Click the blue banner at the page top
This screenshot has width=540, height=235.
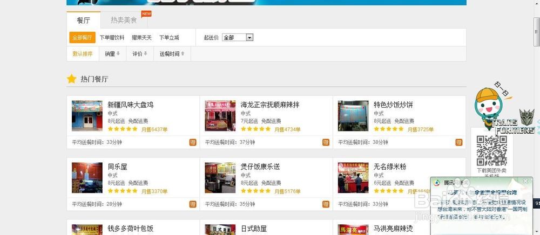(266, 2)
